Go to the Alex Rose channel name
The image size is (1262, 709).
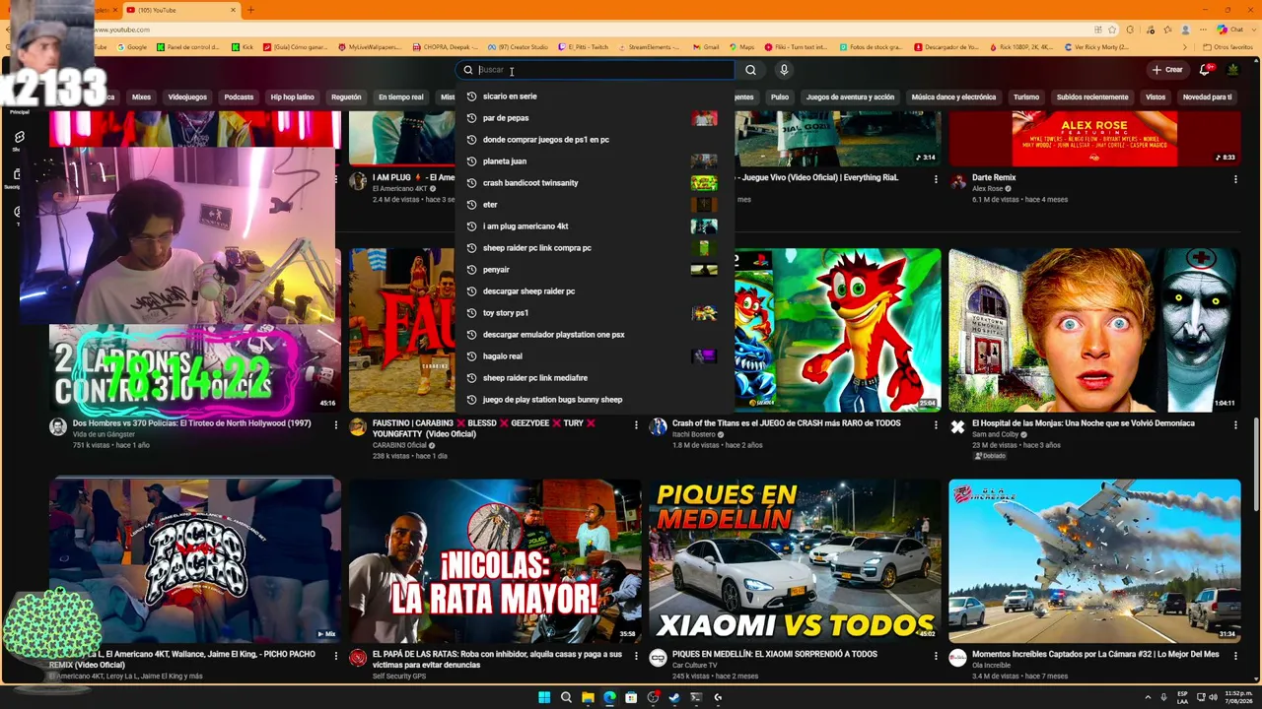click(987, 189)
